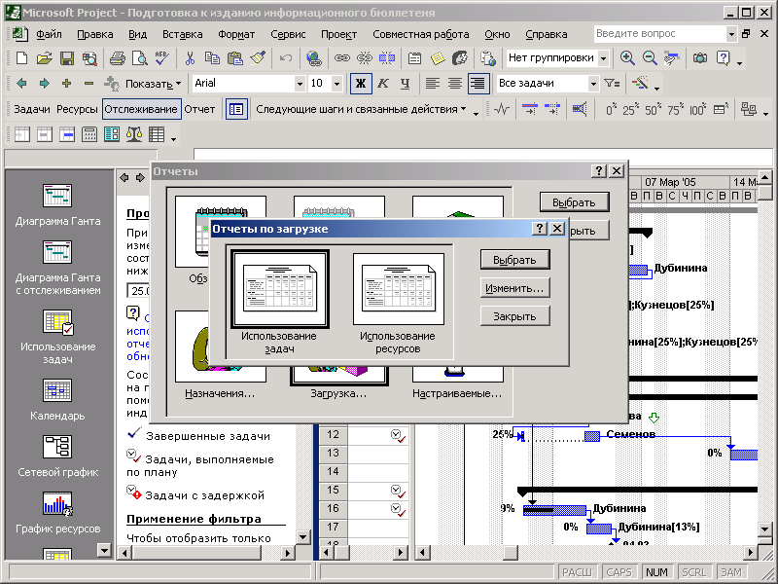Viewport: 778px width, 584px height.
Task: Open a file with the Open folder icon
Action: click(44, 58)
